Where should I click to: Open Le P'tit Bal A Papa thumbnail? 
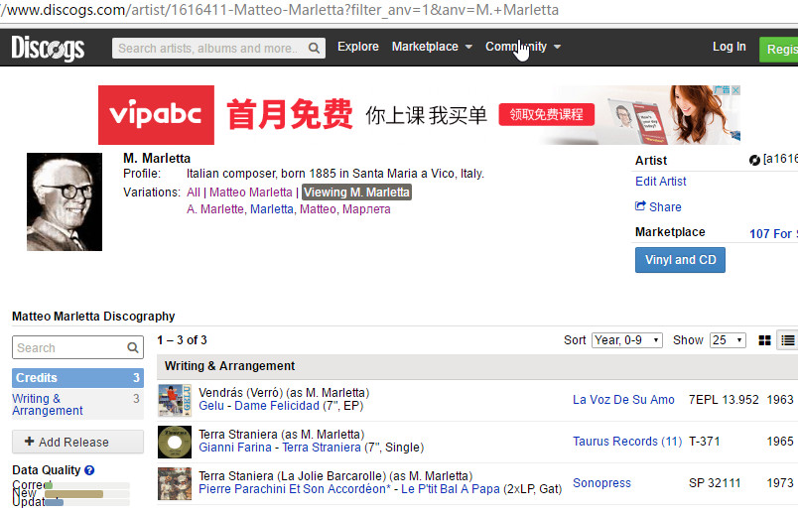point(175,484)
